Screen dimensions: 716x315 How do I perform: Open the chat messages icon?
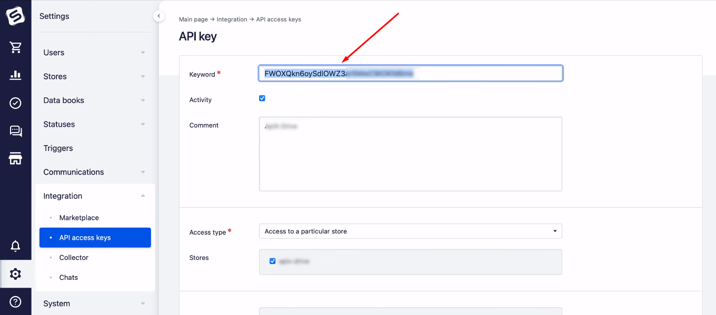point(16,131)
